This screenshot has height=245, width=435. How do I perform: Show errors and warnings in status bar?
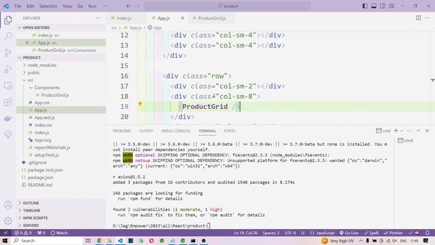[22, 233]
